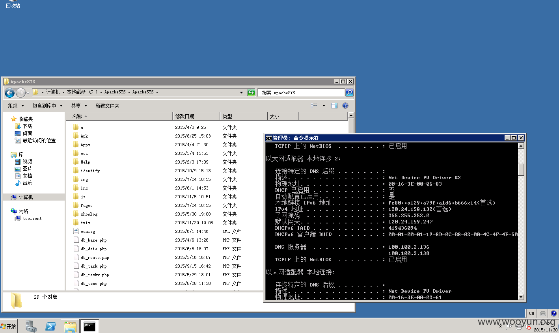Open the recent pages dropdown next to forward arrow

tap(28, 93)
